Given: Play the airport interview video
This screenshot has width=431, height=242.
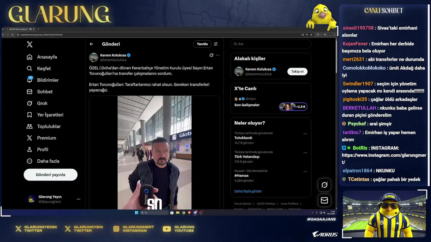Looking at the screenshot, I should [155, 153].
